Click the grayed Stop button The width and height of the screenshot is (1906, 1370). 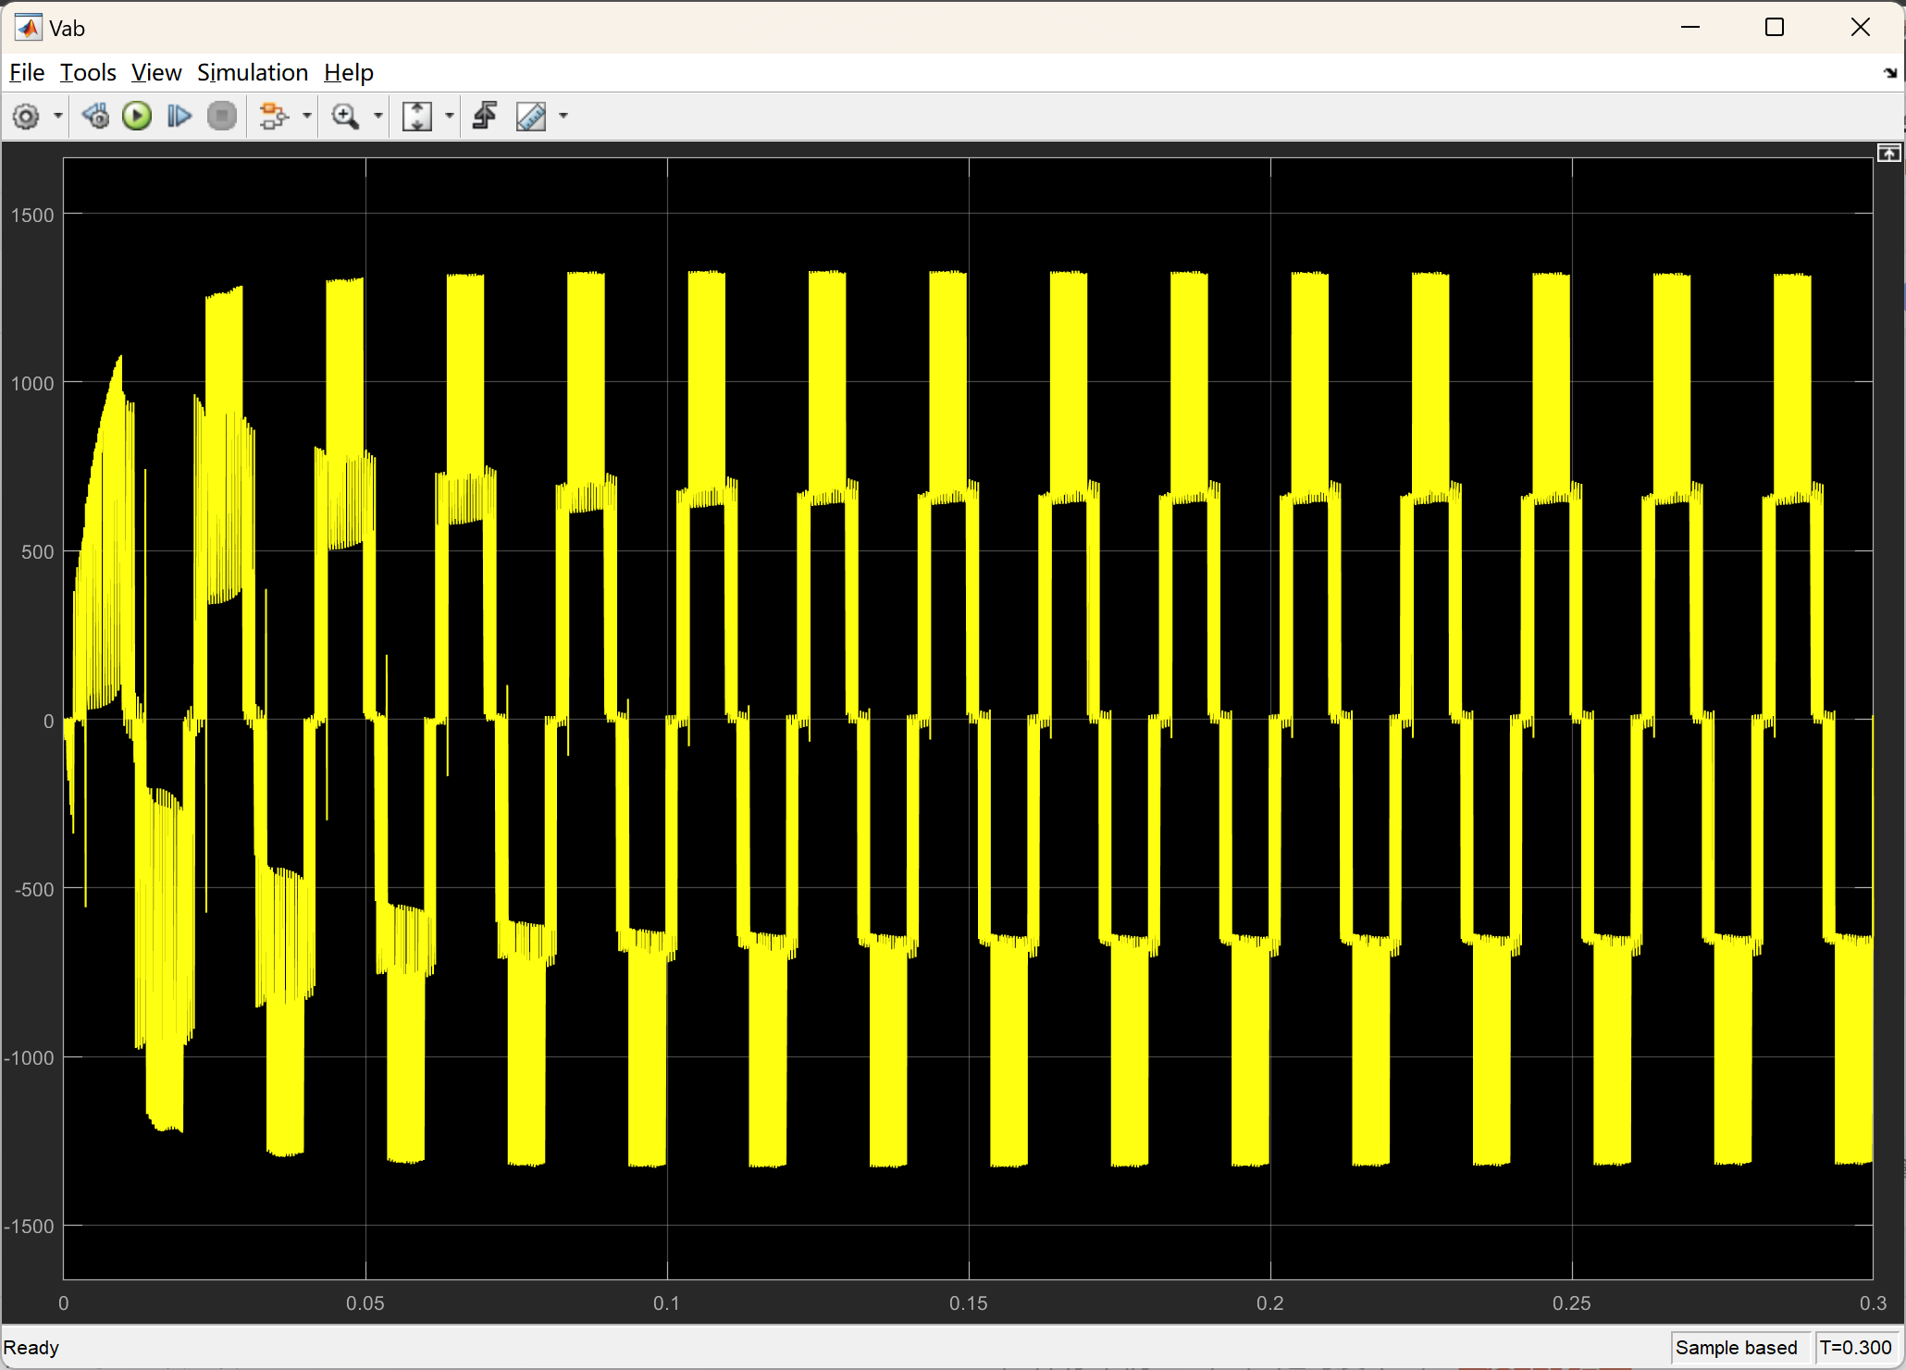[221, 117]
